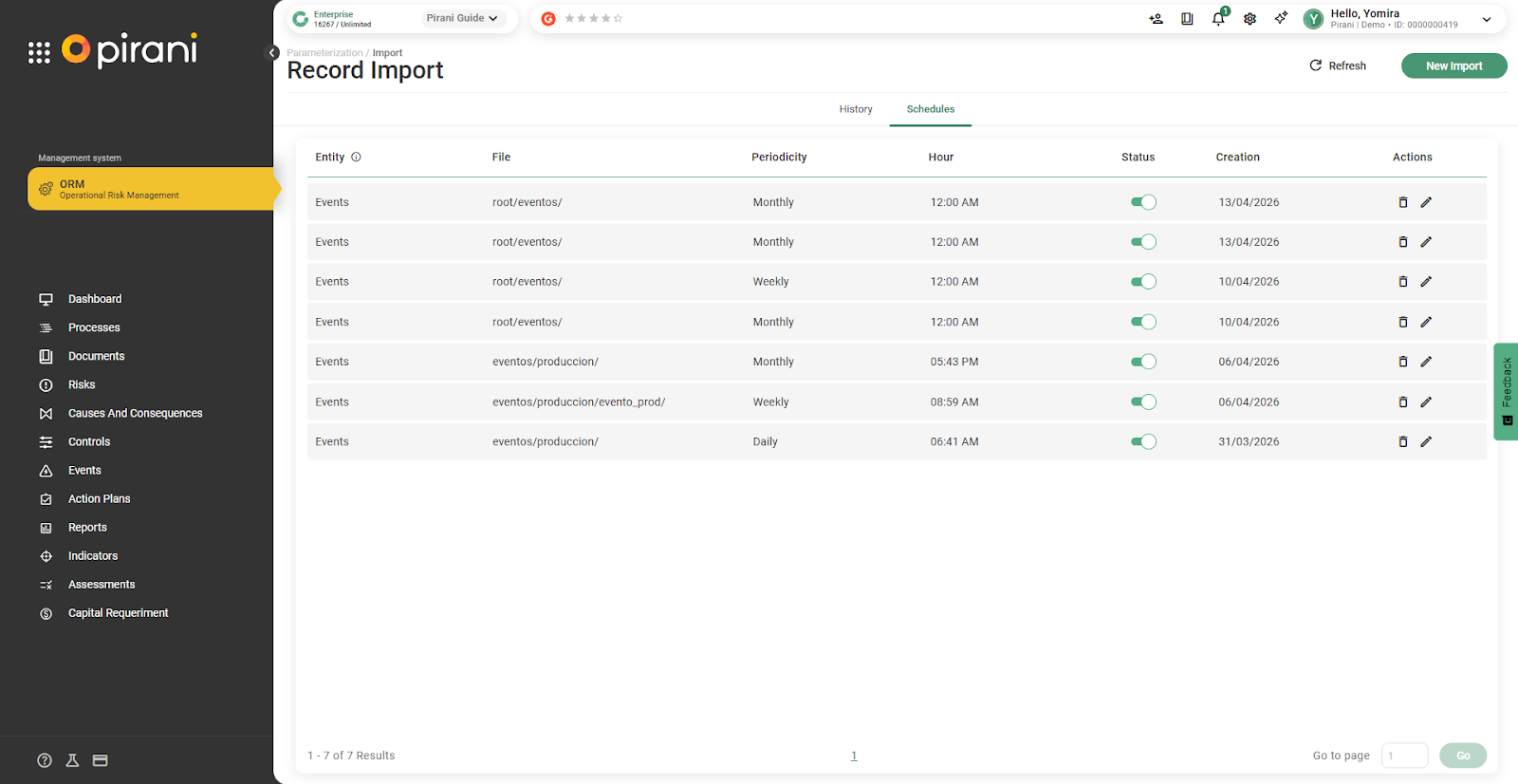Delete the Daily eventos/produccion/ schedule
Viewport: 1518px width, 784px height.
click(1403, 441)
